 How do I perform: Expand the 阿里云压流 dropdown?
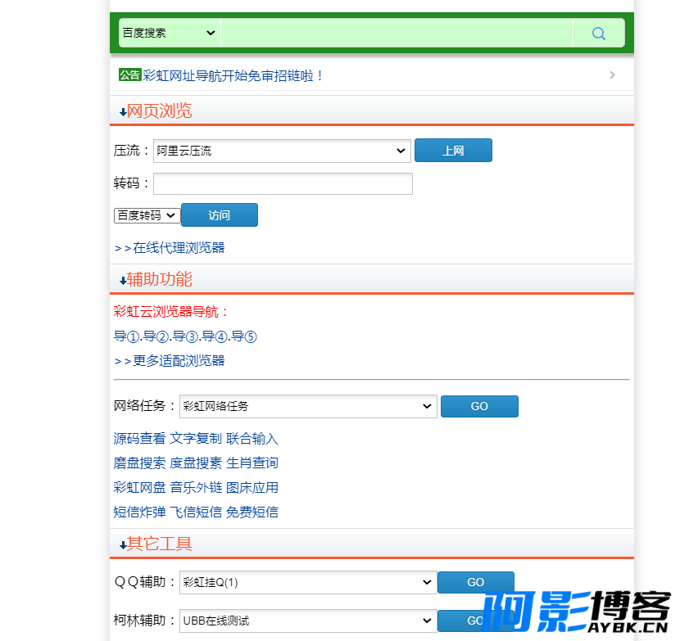click(282, 151)
